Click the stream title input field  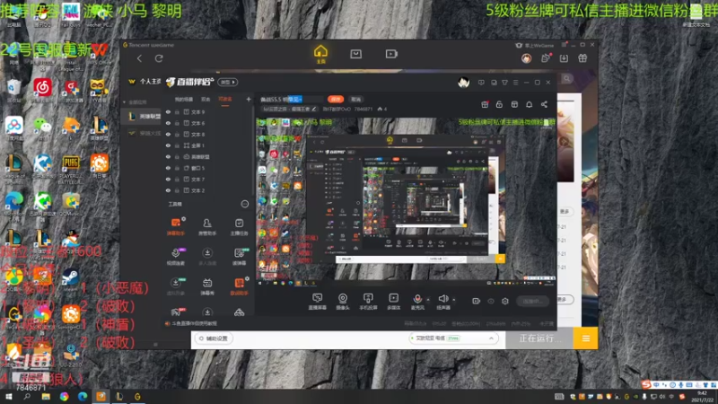291,99
